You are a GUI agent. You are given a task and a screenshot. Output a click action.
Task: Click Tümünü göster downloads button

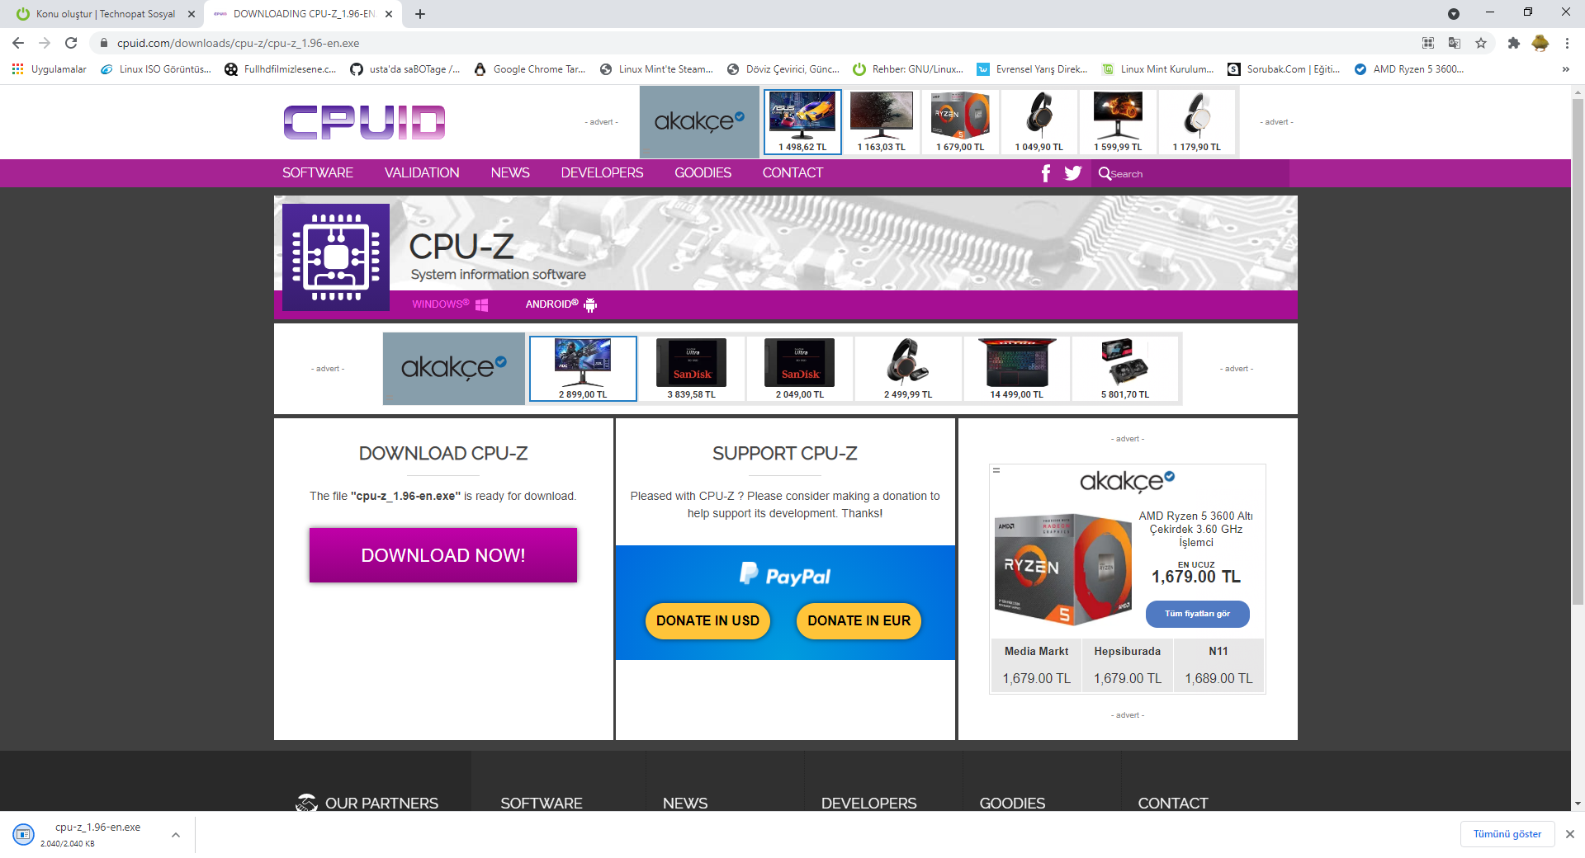[x=1507, y=834]
